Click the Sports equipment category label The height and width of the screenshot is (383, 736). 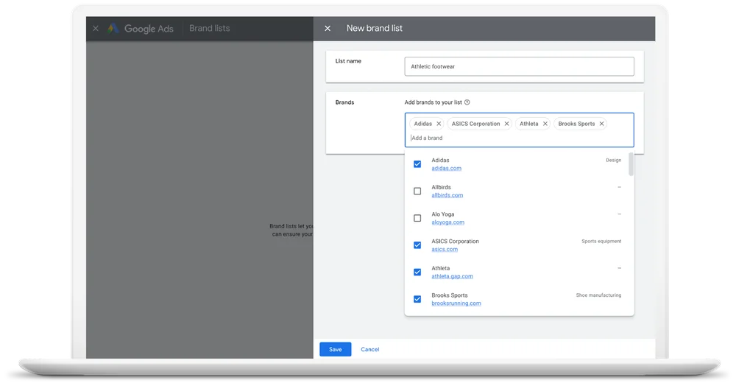(601, 241)
